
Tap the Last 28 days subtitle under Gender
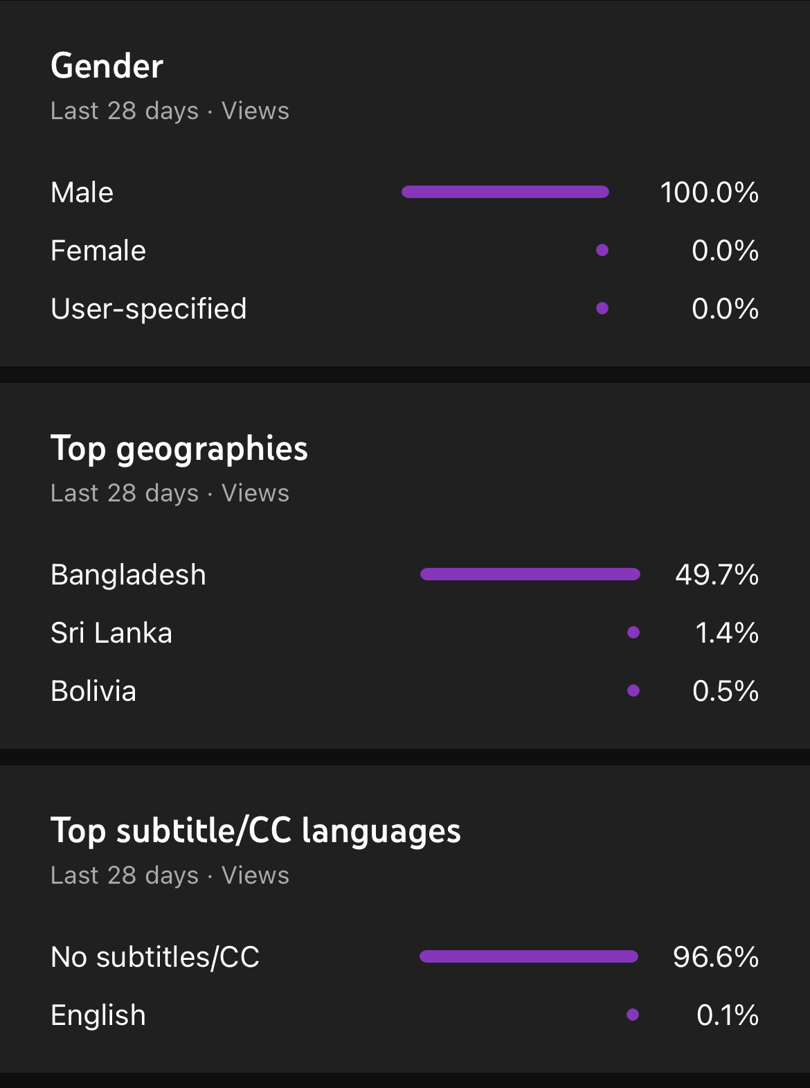pos(125,111)
